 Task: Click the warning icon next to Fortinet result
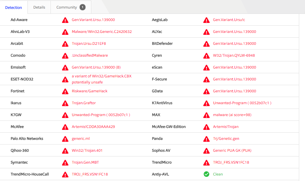[x=65, y=91]
